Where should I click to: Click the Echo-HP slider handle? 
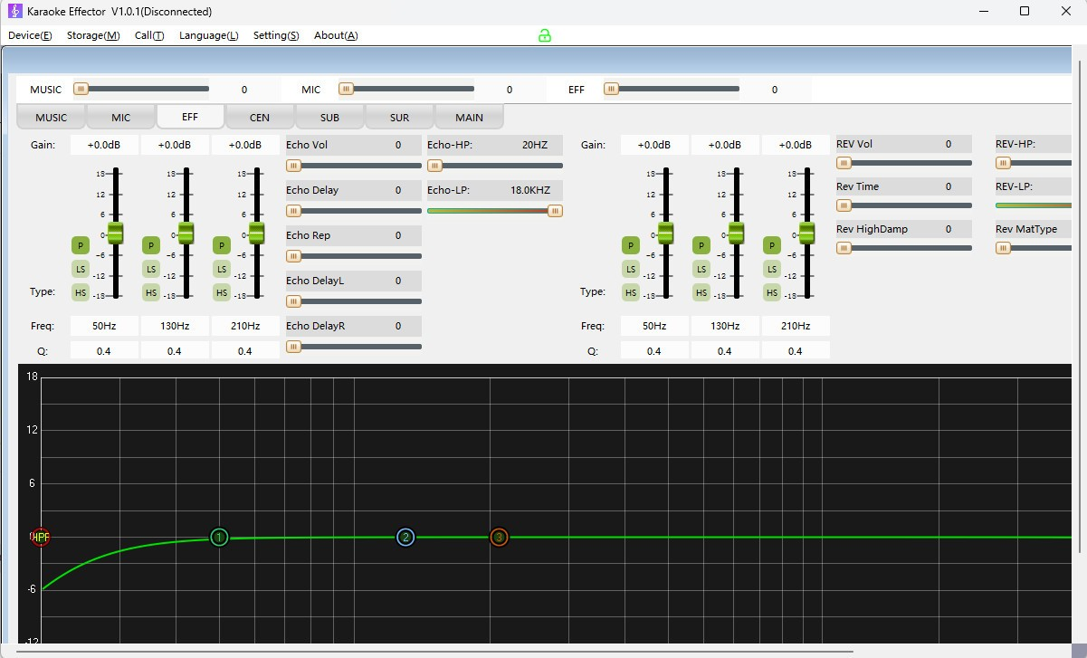click(434, 166)
